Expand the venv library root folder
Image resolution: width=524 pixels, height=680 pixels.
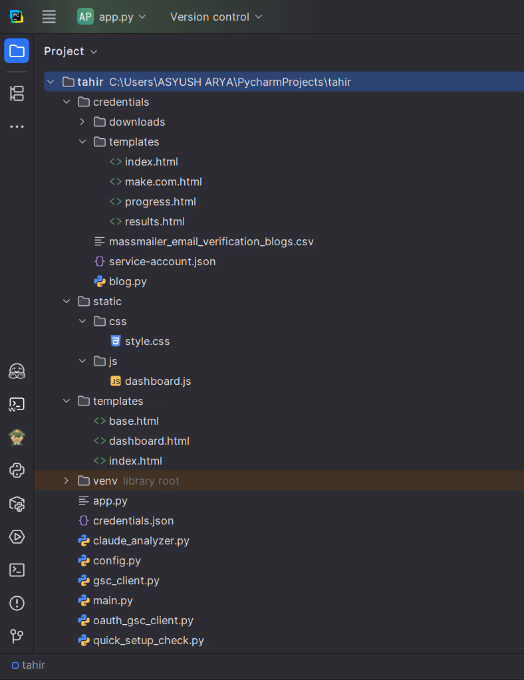click(x=66, y=481)
